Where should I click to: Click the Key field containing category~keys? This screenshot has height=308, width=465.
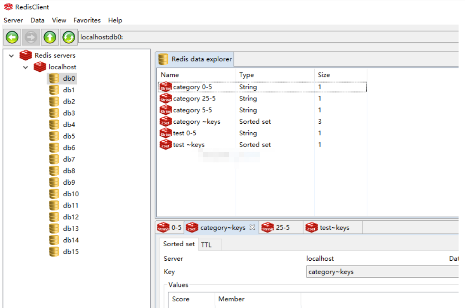383,272
